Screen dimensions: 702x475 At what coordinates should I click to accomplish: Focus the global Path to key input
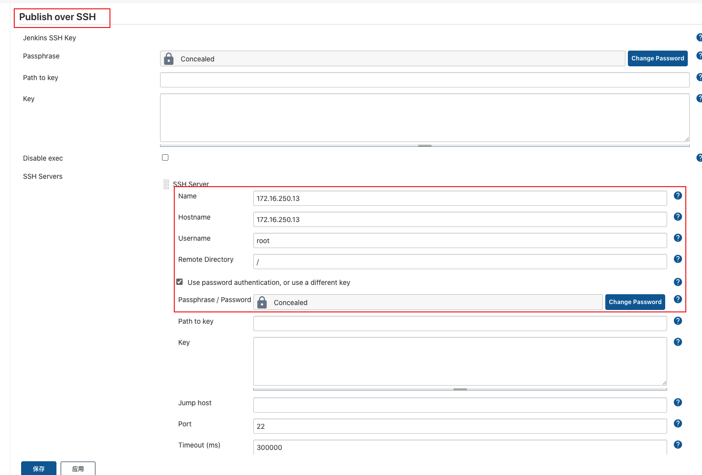click(425, 80)
